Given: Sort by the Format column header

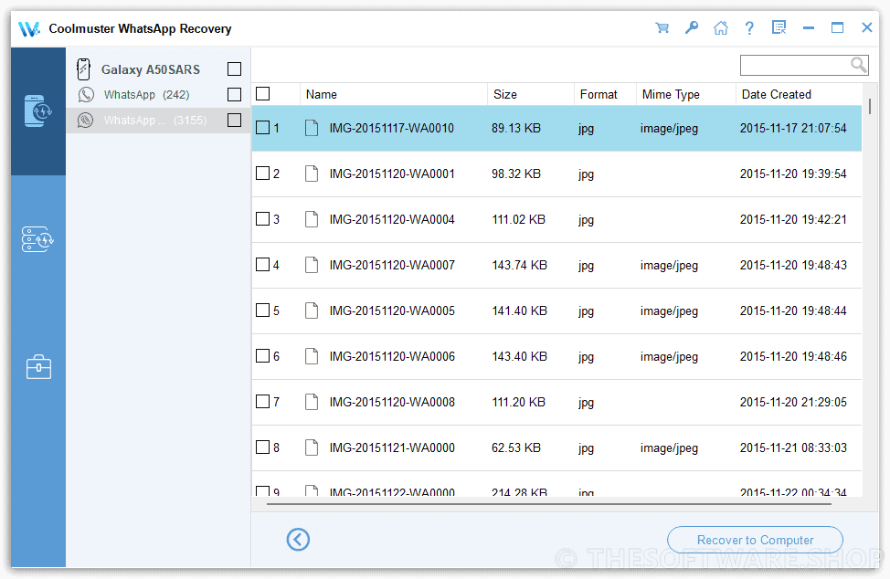Looking at the screenshot, I should point(605,94).
